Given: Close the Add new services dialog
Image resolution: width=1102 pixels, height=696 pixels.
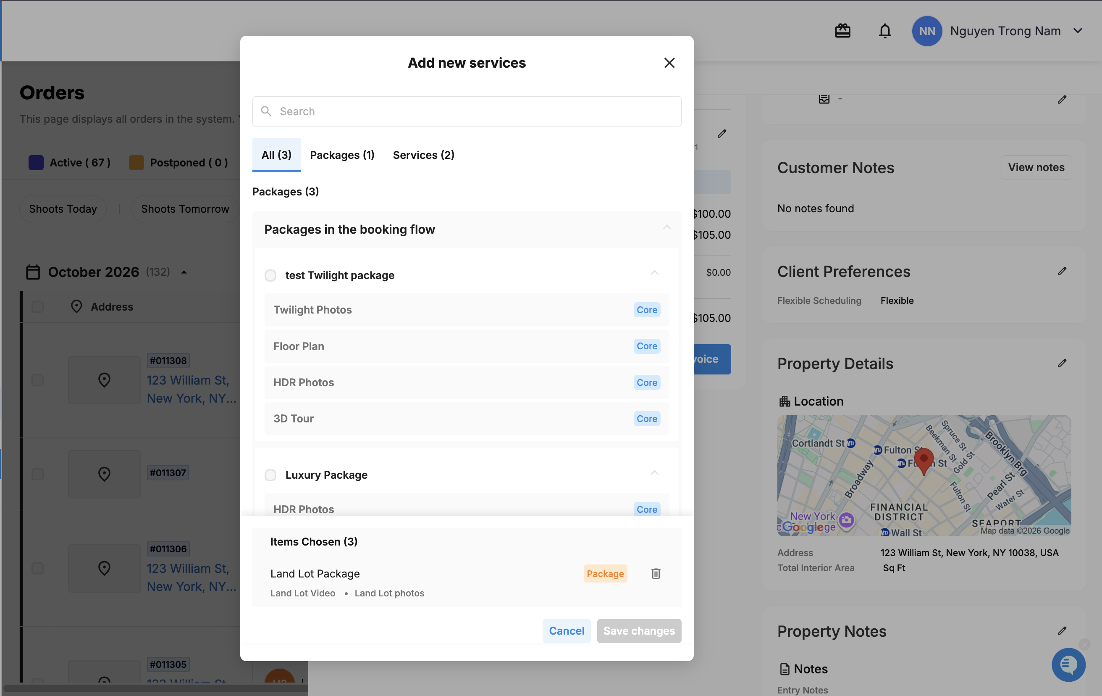Looking at the screenshot, I should pos(669,63).
